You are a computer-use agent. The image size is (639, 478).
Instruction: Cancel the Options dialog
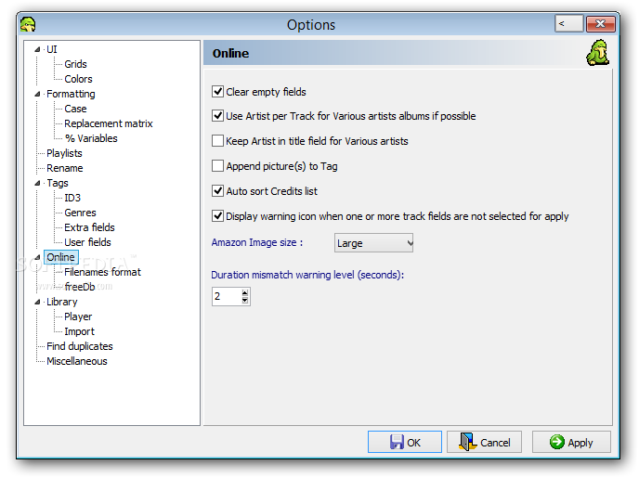tap(484, 442)
